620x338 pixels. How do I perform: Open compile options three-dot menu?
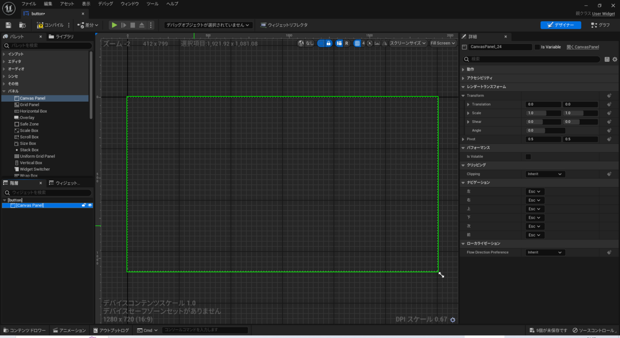pyautogui.click(x=69, y=25)
